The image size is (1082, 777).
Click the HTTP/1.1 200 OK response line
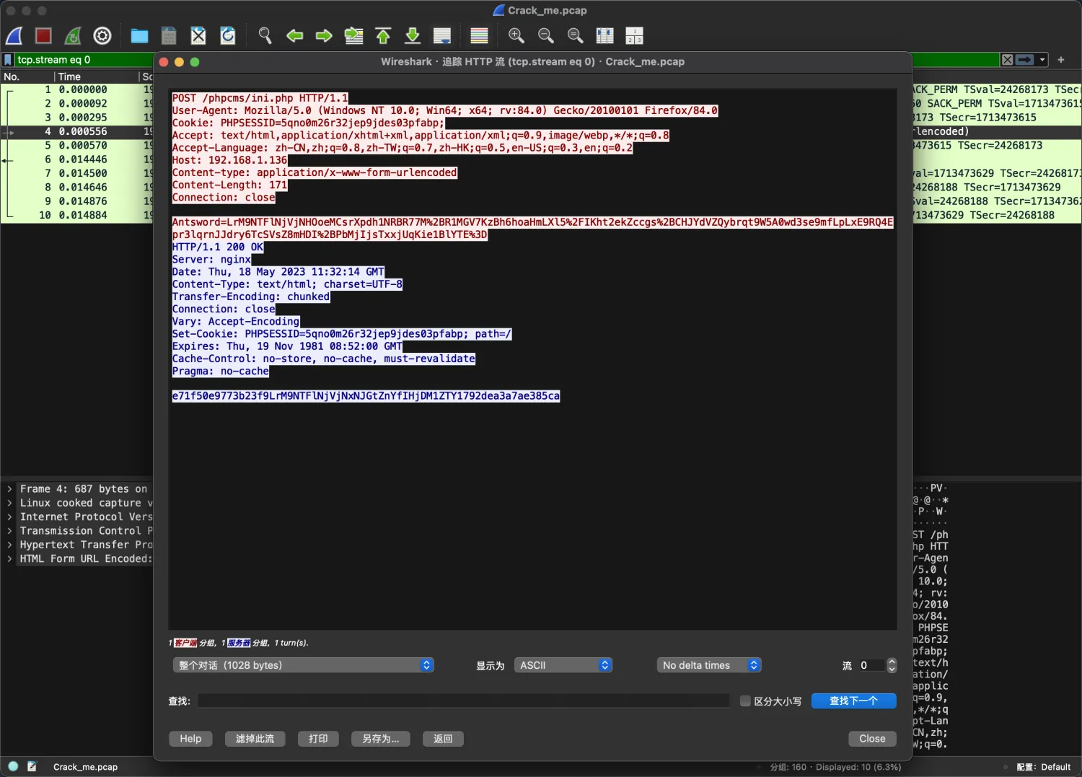tap(218, 247)
